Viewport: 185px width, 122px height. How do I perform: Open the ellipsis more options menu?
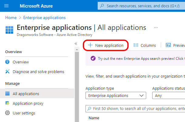coord(156,27)
